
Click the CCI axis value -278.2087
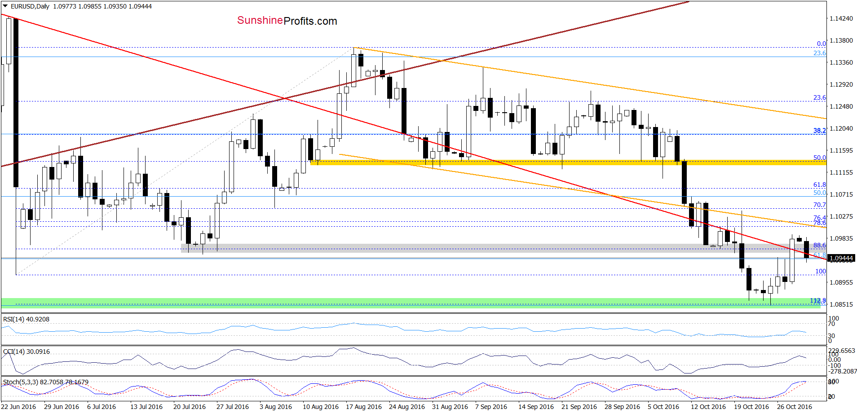coord(843,371)
